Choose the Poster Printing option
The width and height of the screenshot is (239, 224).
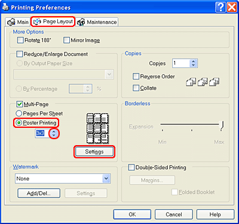pos(19,123)
